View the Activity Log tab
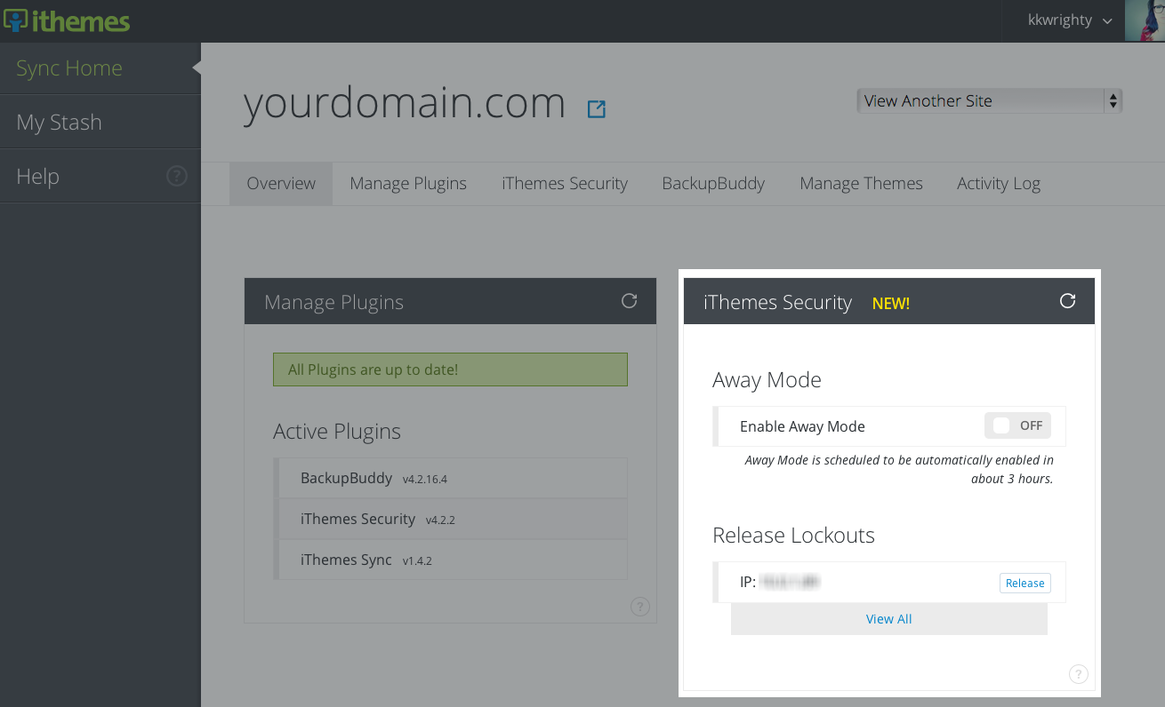 999,184
